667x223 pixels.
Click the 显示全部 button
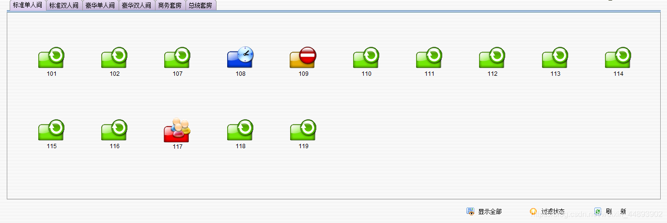[x=484, y=211]
